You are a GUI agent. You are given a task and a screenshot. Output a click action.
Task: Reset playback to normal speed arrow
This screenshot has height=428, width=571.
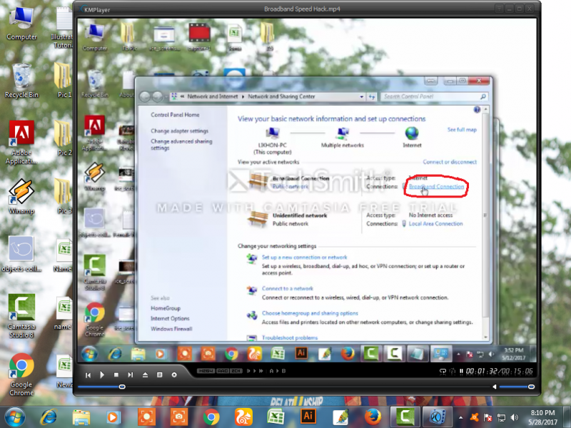coord(255,371)
